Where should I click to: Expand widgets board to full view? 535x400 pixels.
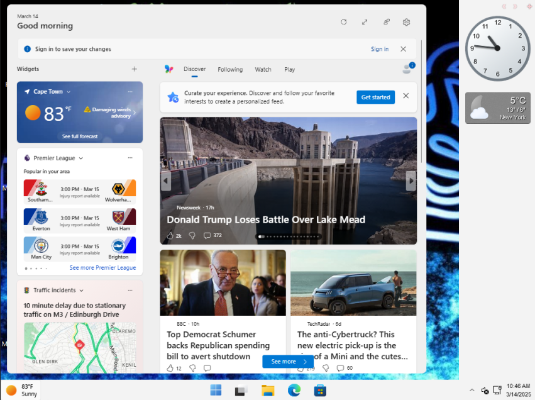point(365,22)
